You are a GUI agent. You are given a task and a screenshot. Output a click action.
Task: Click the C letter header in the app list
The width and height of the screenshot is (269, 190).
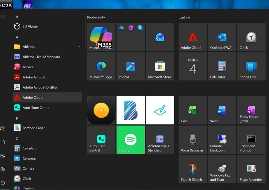click(17, 139)
